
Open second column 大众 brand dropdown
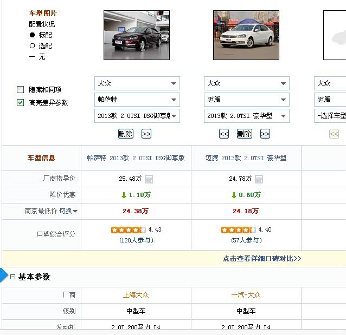(x=246, y=83)
